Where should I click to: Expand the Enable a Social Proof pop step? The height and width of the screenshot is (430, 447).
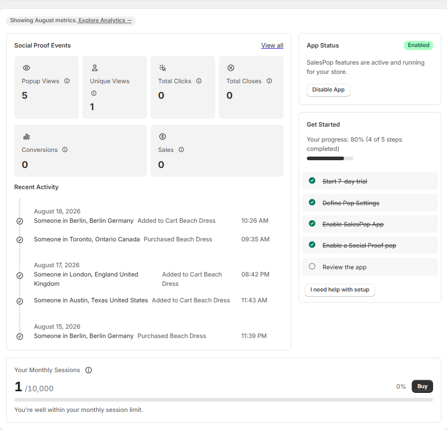(x=370, y=245)
